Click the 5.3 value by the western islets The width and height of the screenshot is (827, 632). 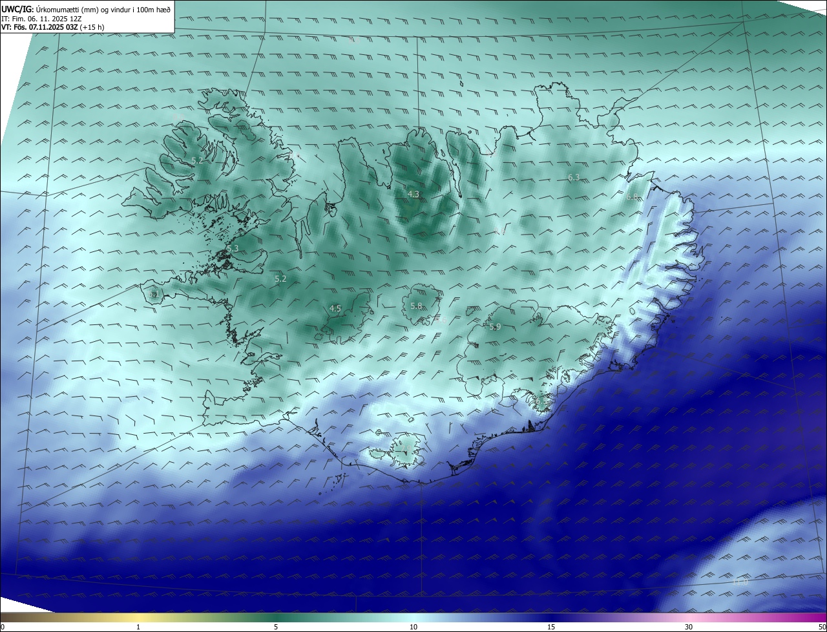(x=233, y=248)
